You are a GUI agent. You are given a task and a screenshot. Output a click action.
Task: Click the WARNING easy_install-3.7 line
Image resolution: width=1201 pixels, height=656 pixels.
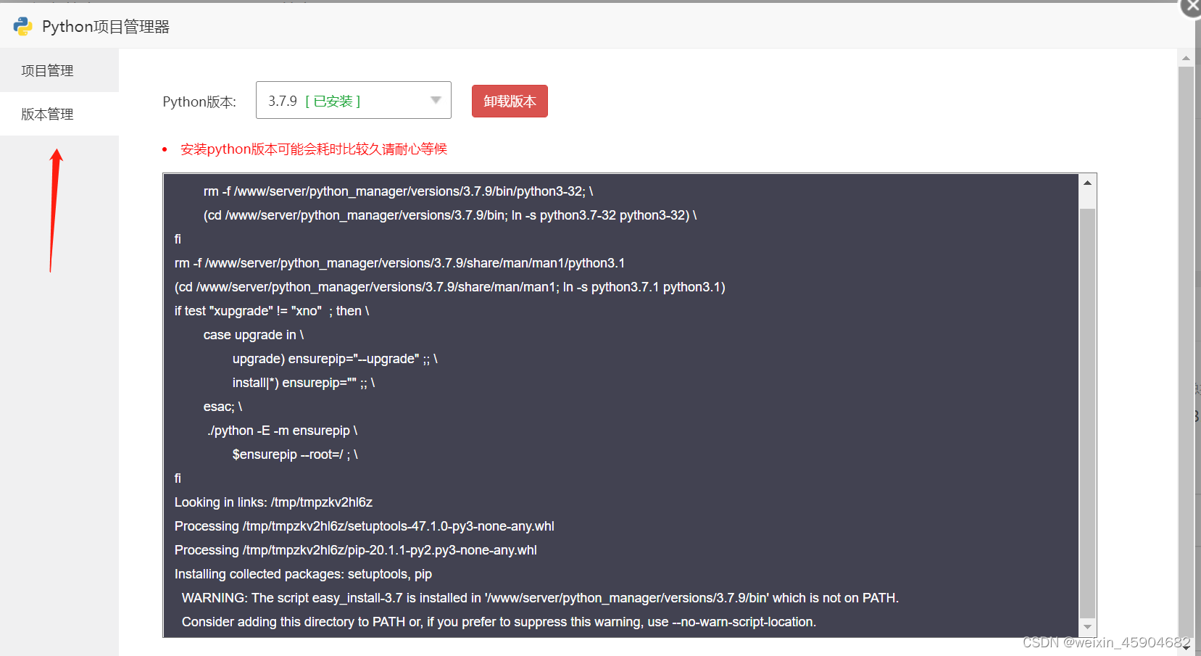pyautogui.click(x=540, y=598)
